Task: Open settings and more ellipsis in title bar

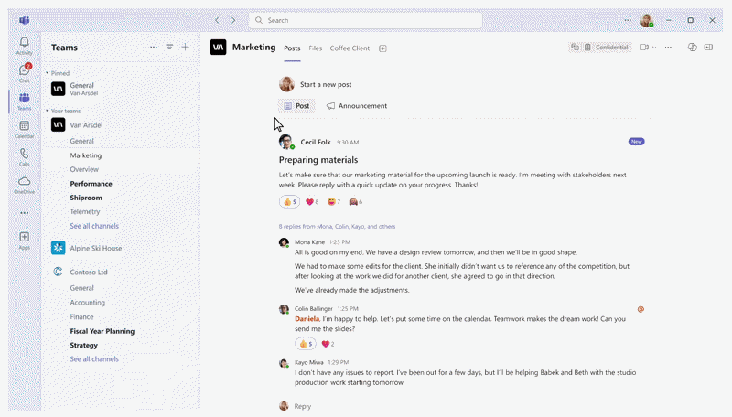Action: [x=628, y=20]
